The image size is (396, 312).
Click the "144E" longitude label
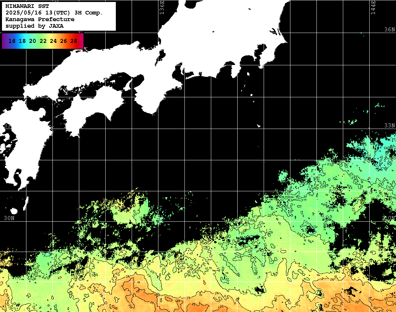pyautogui.click(x=373, y=7)
